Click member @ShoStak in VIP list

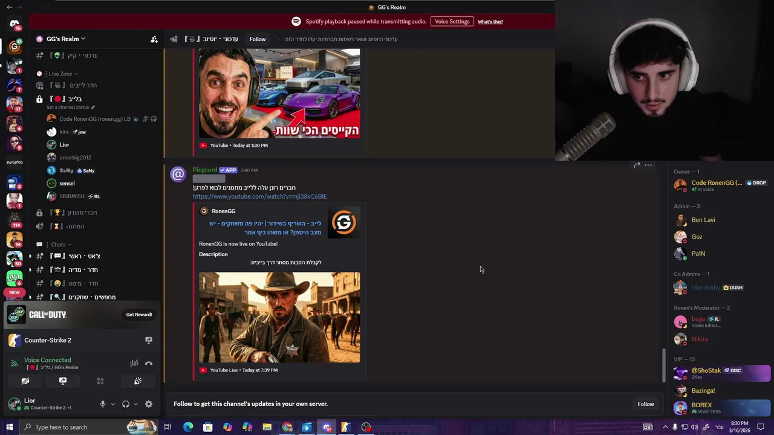click(x=721, y=373)
